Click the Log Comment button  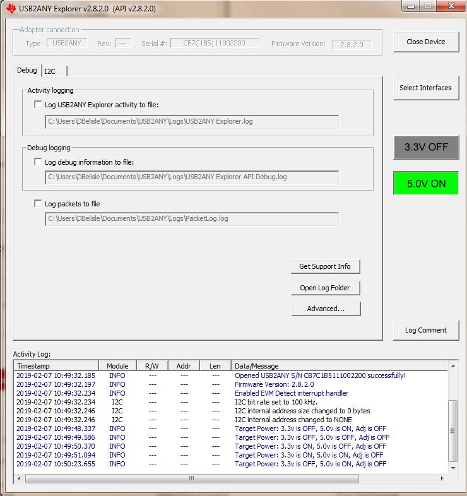pyautogui.click(x=426, y=330)
